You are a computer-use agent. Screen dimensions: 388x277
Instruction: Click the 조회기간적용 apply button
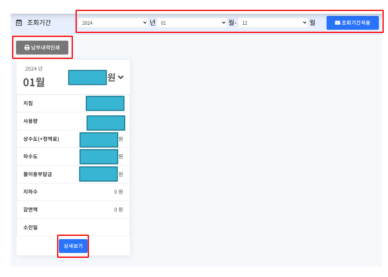(352, 22)
